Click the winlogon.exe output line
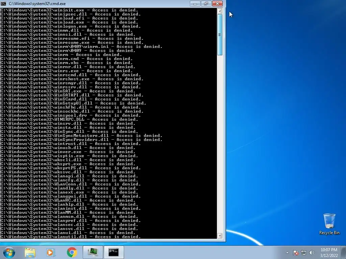Viewport: 346px width, 259px height. [x=70, y=26]
